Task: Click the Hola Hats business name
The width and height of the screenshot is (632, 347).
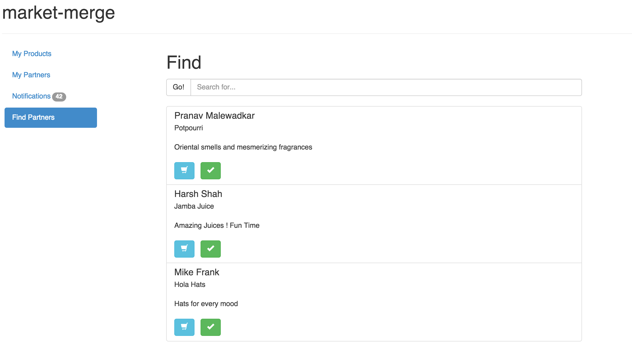Action: pos(189,284)
